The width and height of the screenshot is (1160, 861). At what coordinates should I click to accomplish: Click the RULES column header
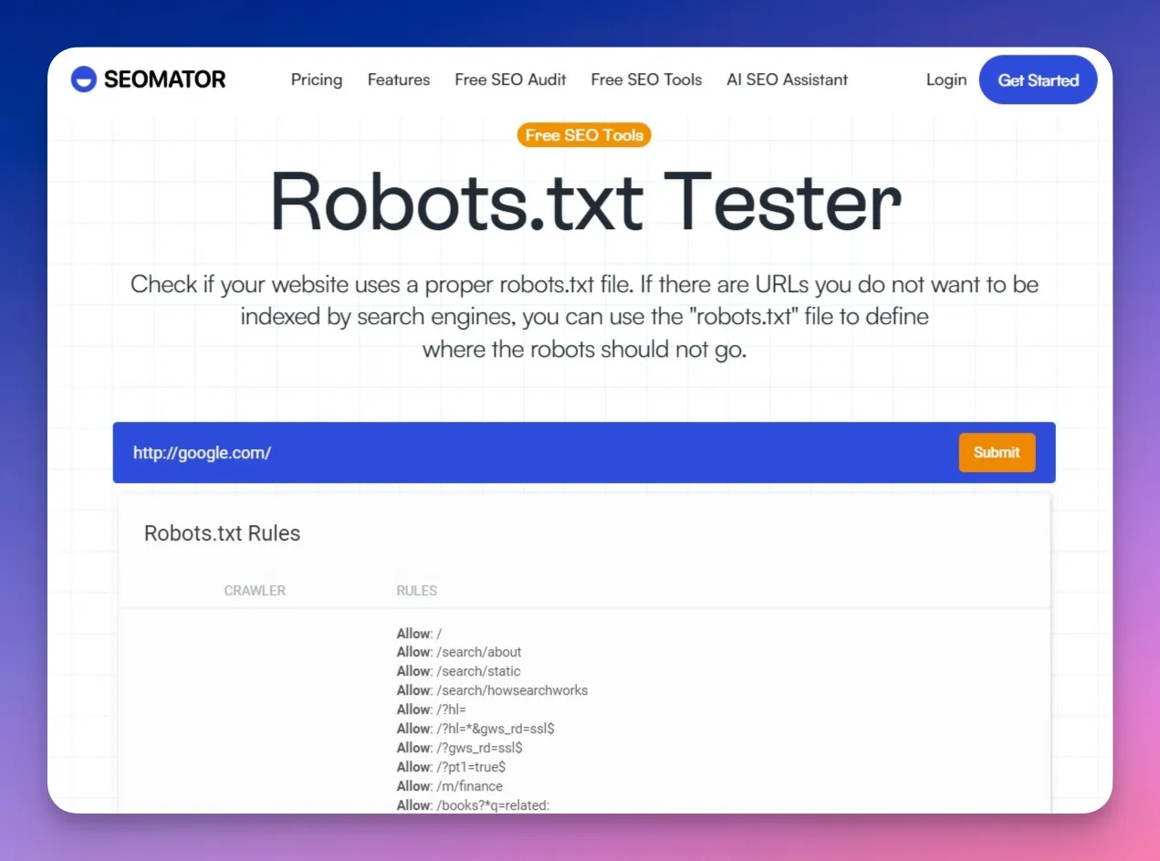click(x=416, y=591)
